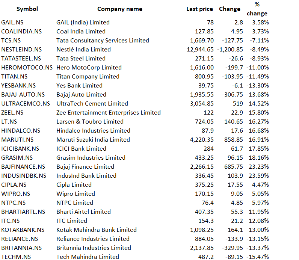Click the HEROMOTOCO.NS symbol cell
This screenshot has width=299, height=260.
click(27, 68)
